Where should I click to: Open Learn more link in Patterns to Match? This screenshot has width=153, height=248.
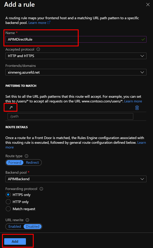(x=133, y=101)
